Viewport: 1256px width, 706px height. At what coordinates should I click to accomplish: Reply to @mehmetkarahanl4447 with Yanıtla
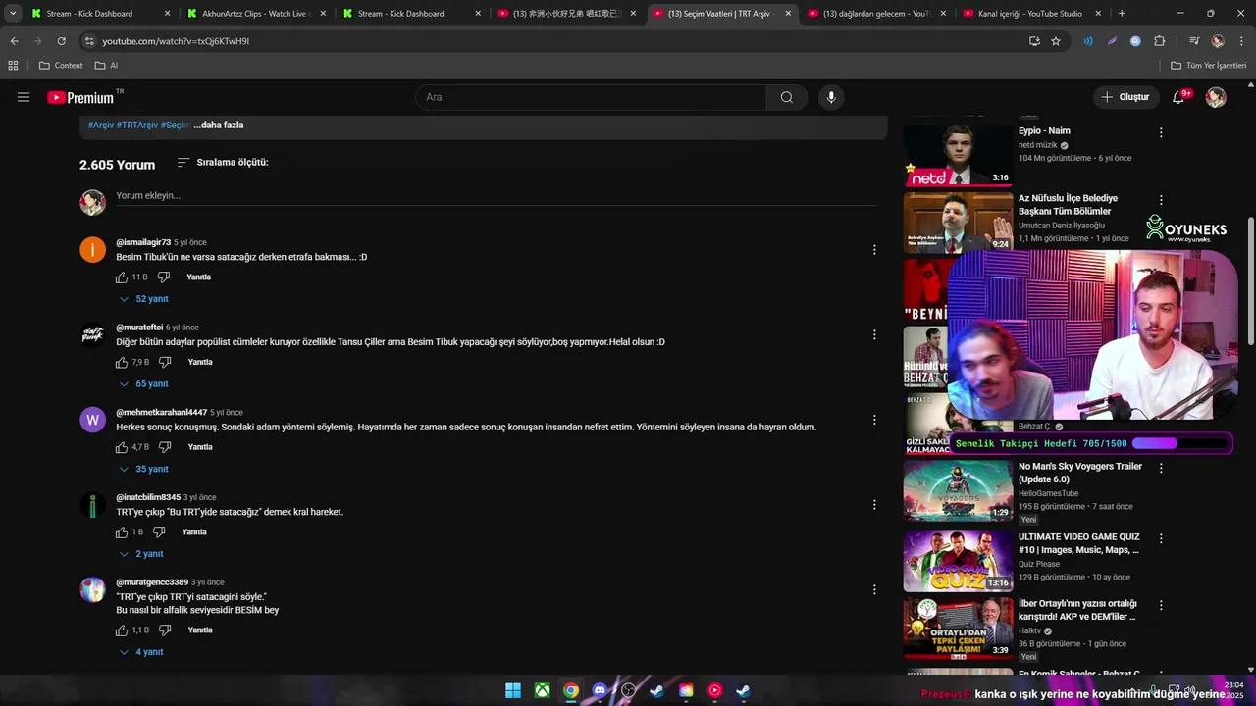click(x=200, y=447)
